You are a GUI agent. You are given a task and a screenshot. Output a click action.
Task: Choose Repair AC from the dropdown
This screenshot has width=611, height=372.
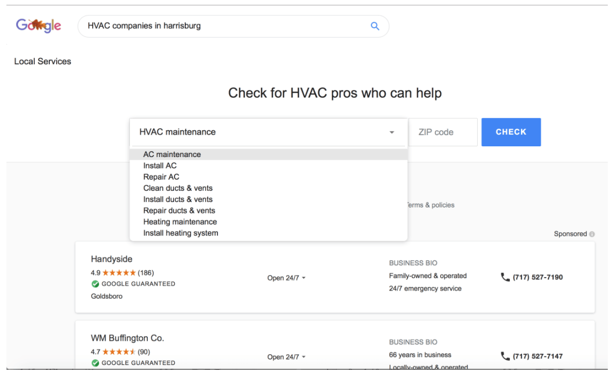(268, 177)
